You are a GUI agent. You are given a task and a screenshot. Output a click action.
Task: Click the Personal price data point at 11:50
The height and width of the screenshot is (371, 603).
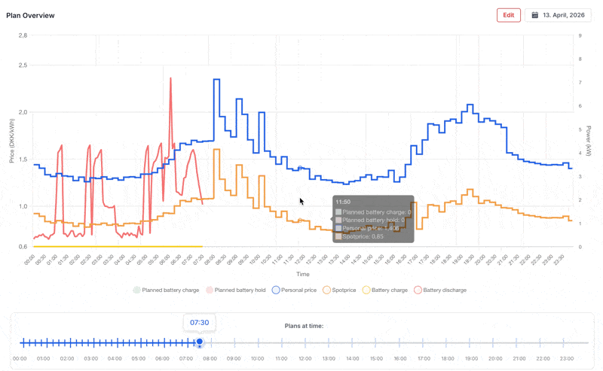[300, 169]
